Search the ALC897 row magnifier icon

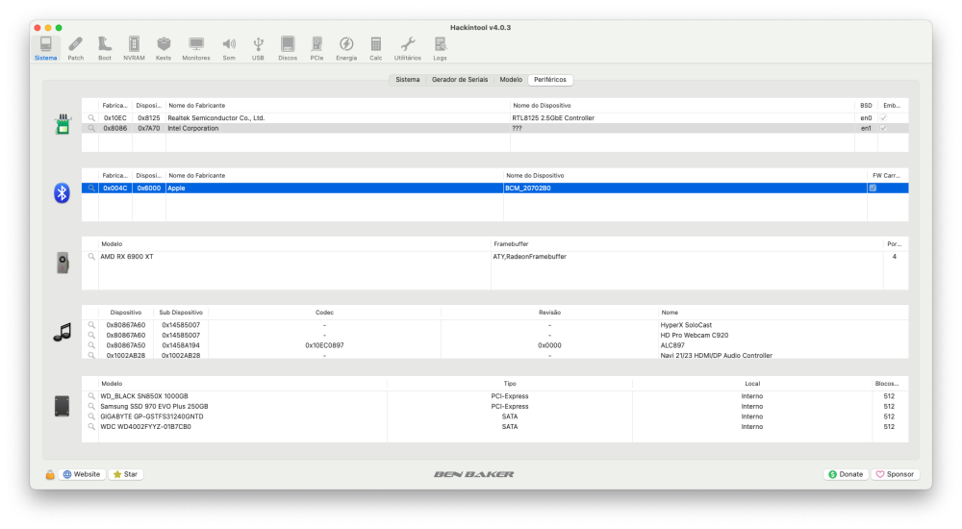91,345
